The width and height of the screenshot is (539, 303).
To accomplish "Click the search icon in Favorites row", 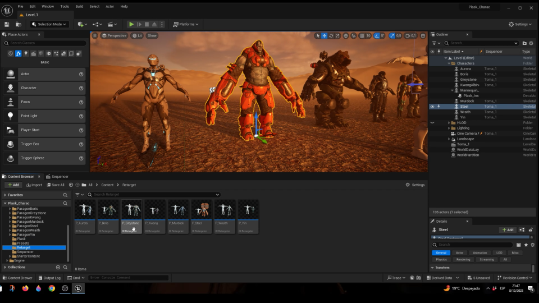I will pyautogui.click(x=65, y=195).
